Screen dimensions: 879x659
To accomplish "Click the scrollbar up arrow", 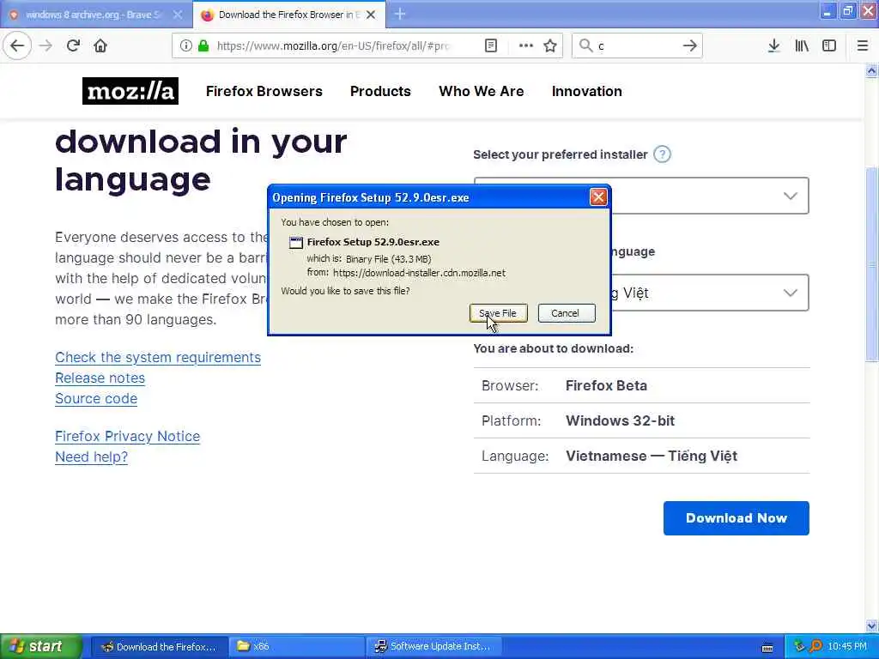I will 871,70.
